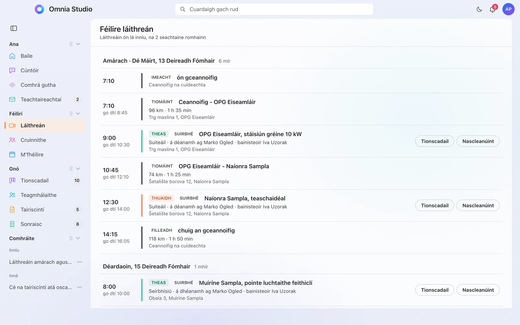520x325 pixels.
Task: Open the Cruinnithe people icon
Action: click(x=12, y=140)
